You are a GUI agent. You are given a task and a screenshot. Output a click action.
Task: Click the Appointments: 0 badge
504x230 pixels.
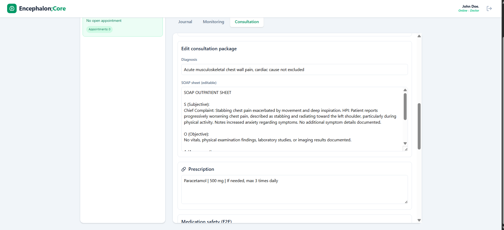point(99,29)
